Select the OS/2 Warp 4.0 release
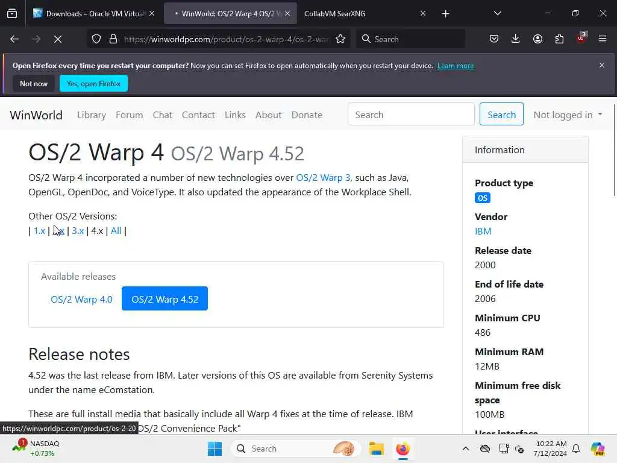 tap(81, 299)
